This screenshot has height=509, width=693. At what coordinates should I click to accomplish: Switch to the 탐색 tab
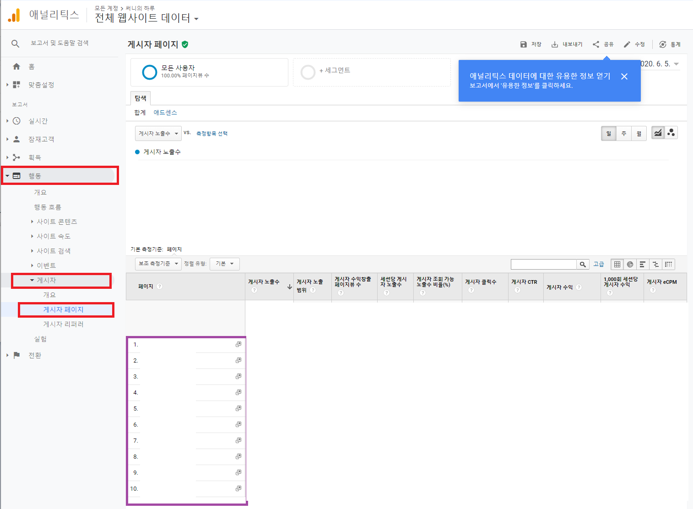141,98
